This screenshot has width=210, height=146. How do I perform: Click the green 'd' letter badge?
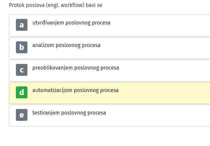[21, 92]
